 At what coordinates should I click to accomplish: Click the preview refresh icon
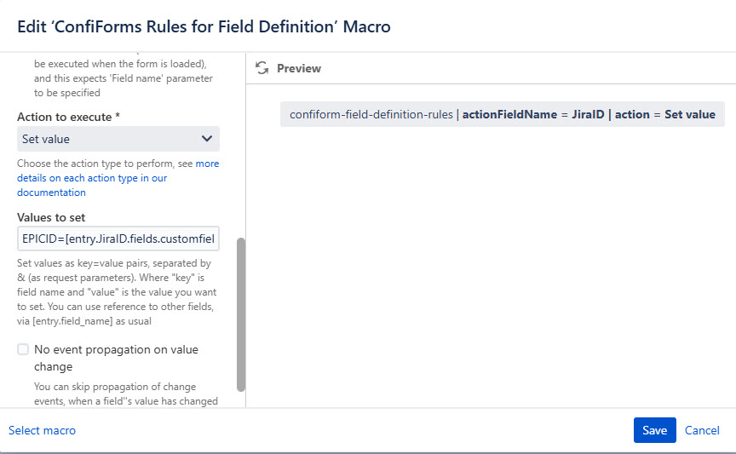click(x=262, y=68)
